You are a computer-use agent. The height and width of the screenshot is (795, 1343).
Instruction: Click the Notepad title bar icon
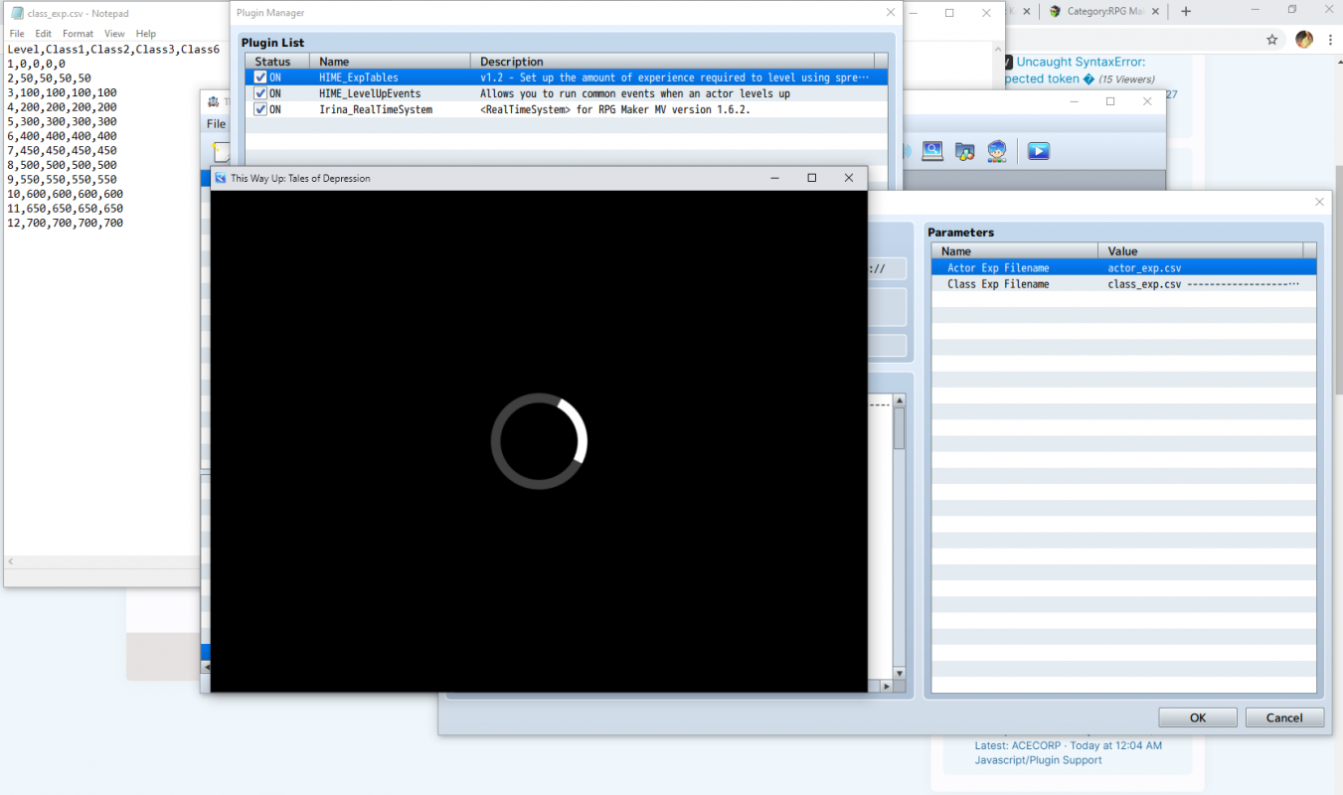point(17,13)
